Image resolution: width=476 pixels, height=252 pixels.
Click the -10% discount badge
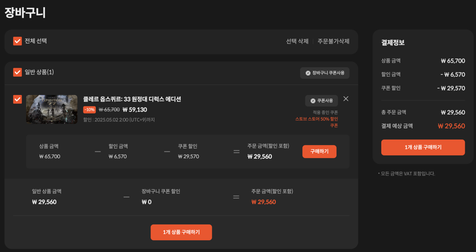90,110
